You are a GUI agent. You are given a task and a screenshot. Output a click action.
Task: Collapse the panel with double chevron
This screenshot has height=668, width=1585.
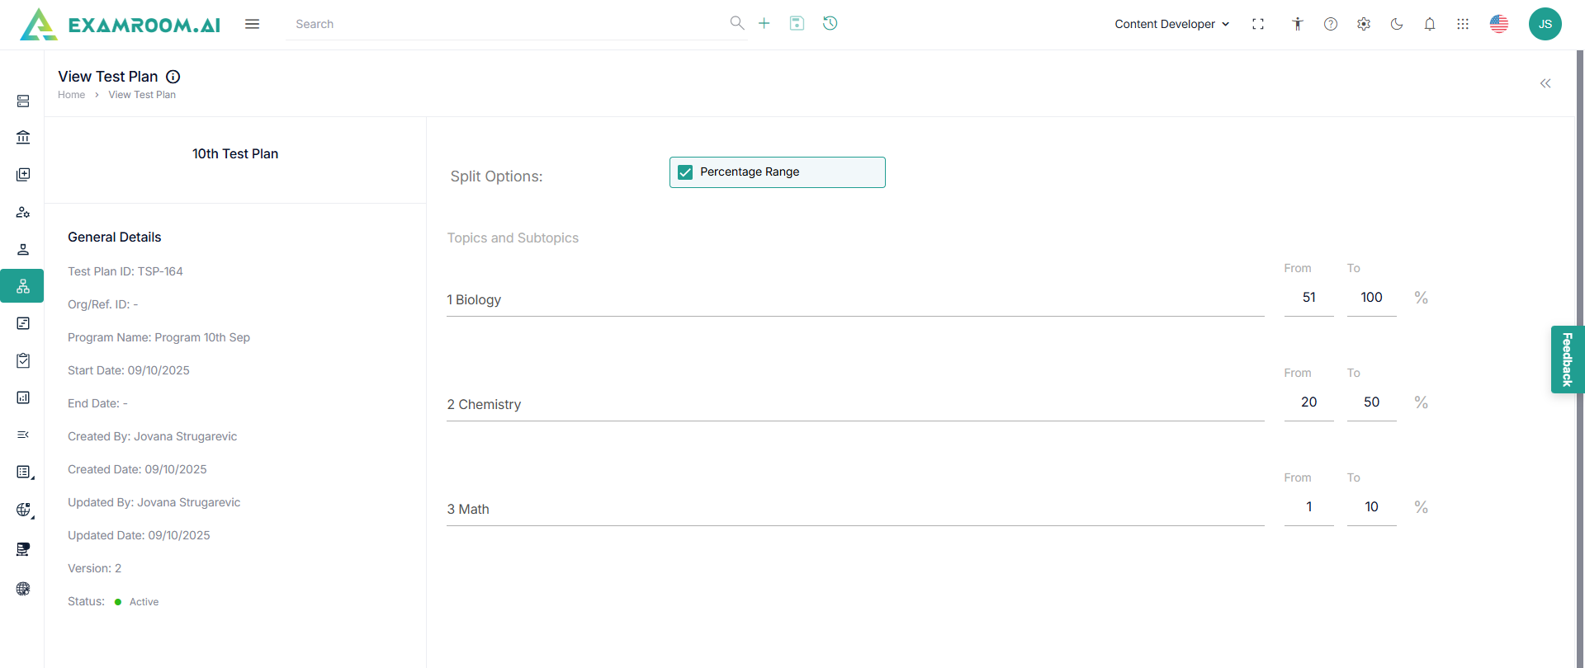coord(1545,83)
